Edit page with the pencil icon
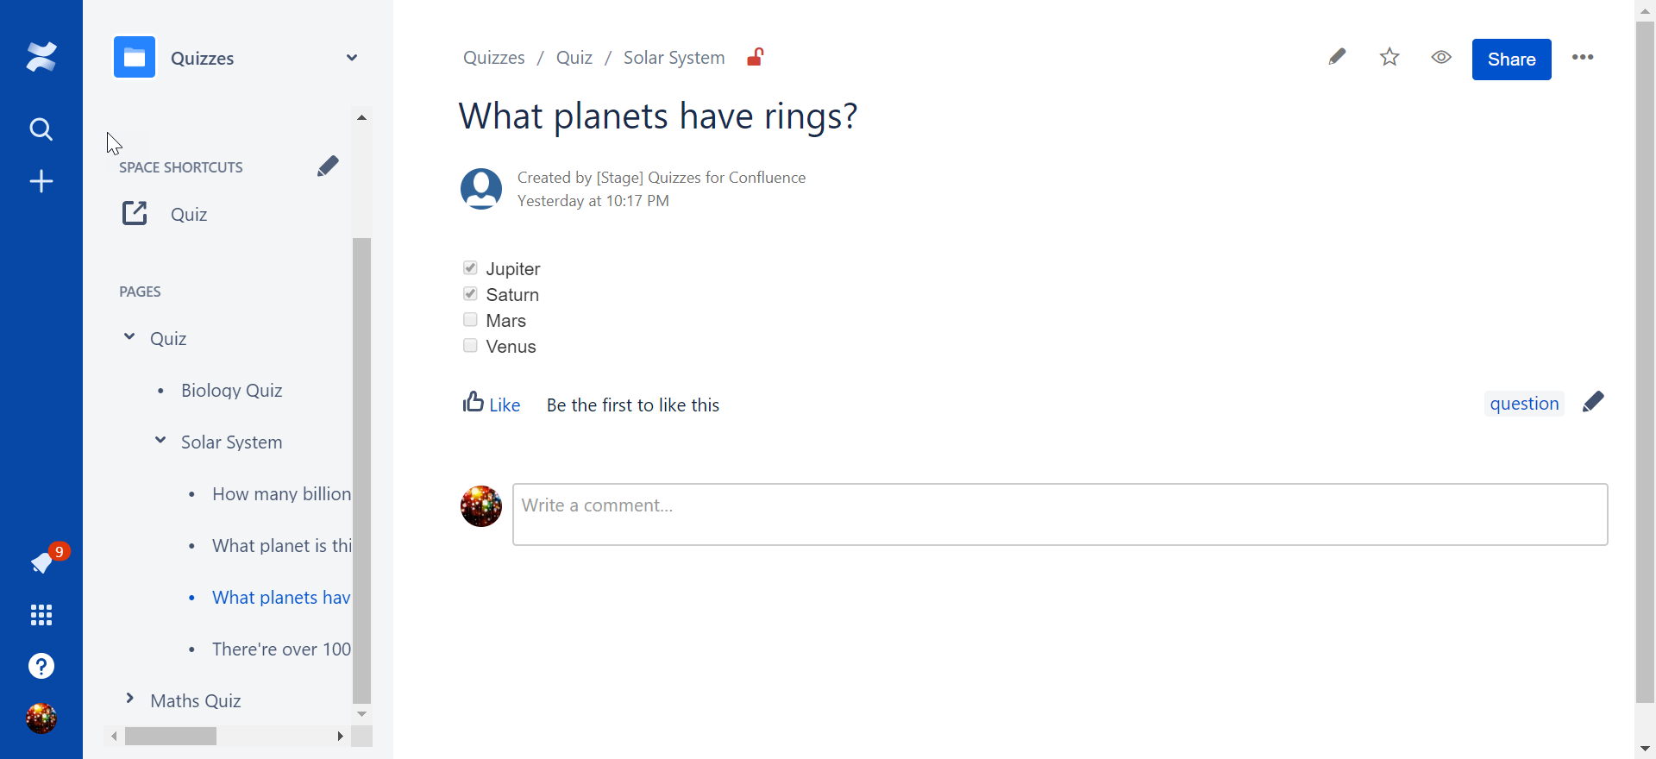Screen dimensions: 1656x759 tap(1337, 57)
